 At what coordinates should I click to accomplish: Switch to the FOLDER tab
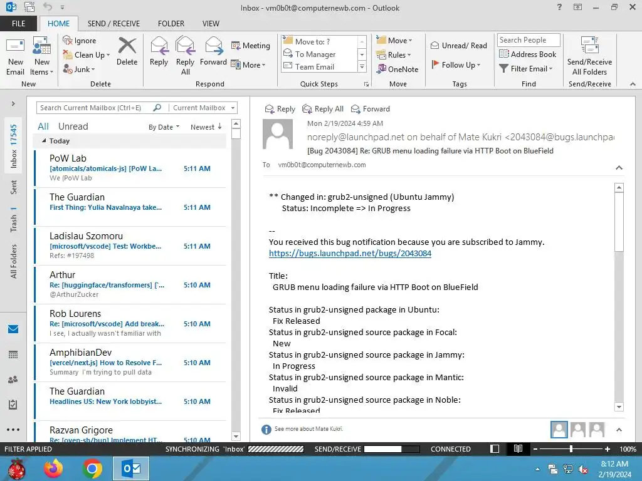click(171, 23)
